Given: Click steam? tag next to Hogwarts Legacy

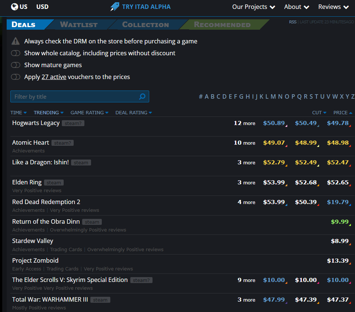Looking at the screenshot, I should point(73,123).
